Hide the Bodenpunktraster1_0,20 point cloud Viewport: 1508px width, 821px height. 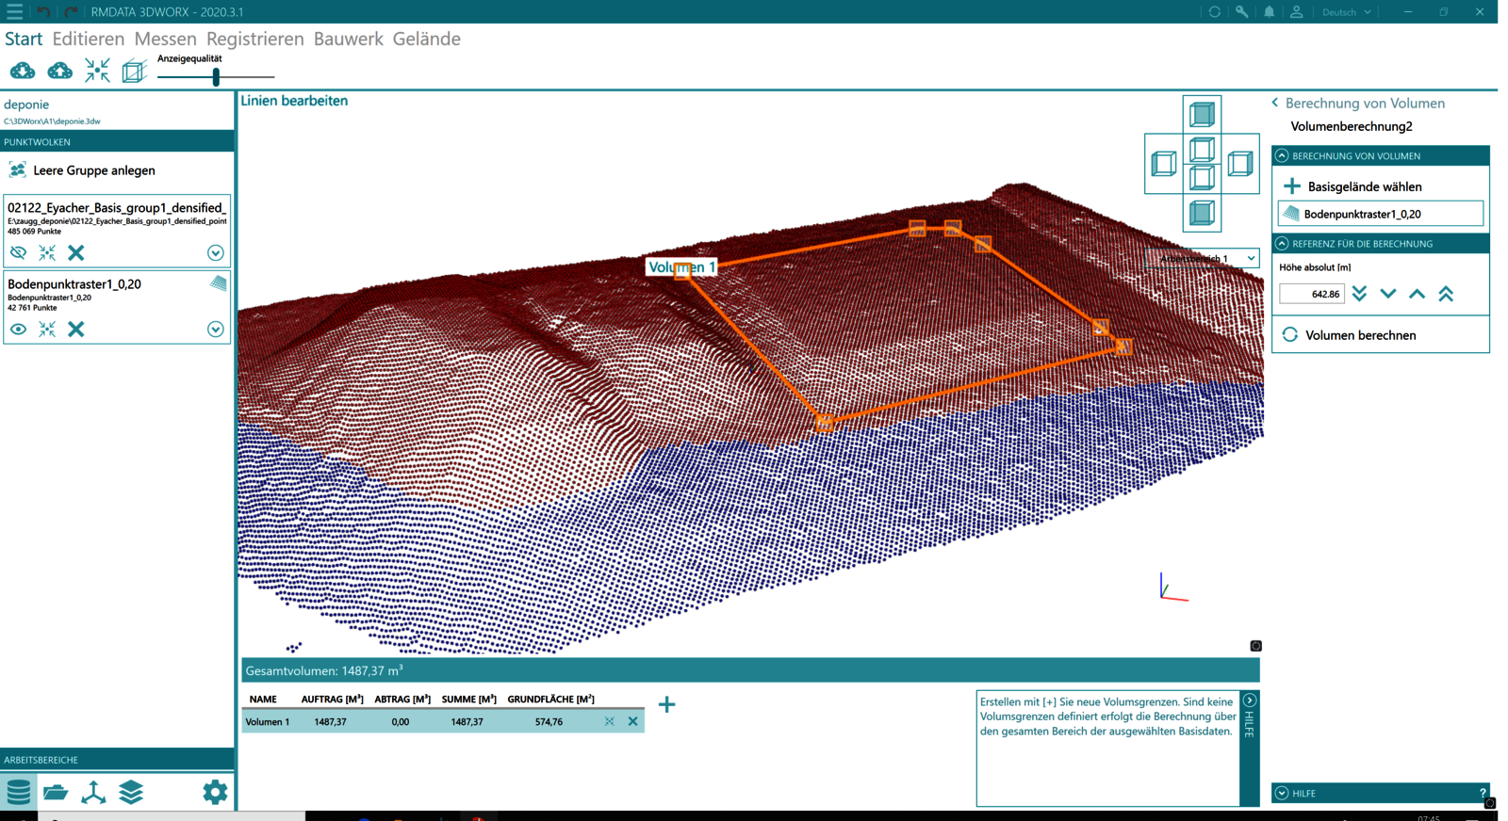(18, 329)
